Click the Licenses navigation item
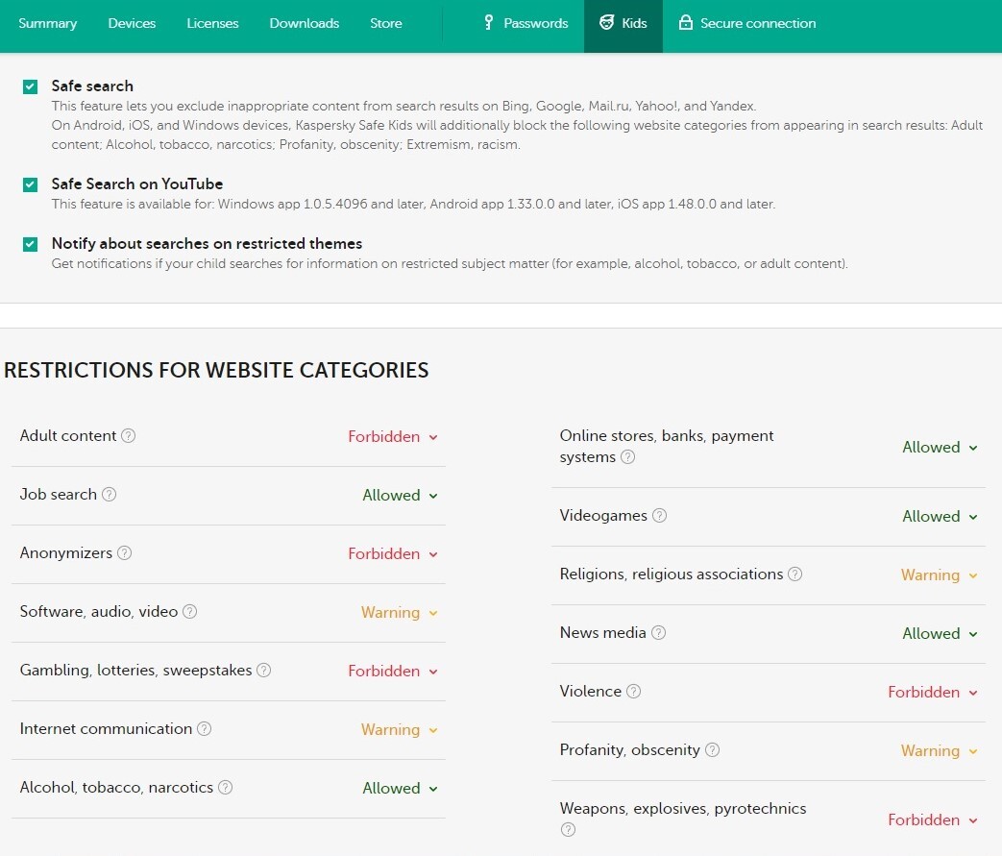Viewport: 1002px width, 856px height. point(213,23)
